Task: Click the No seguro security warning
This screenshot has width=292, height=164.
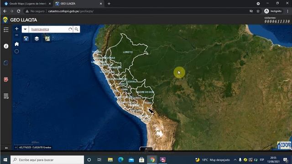Action: [35, 11]
